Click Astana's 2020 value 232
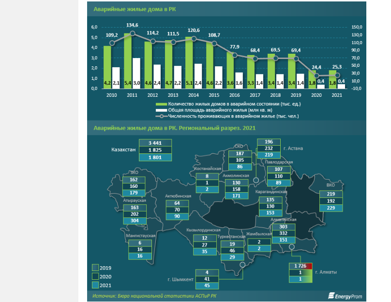The image size is (391, 302). click(x=269, y=149)
